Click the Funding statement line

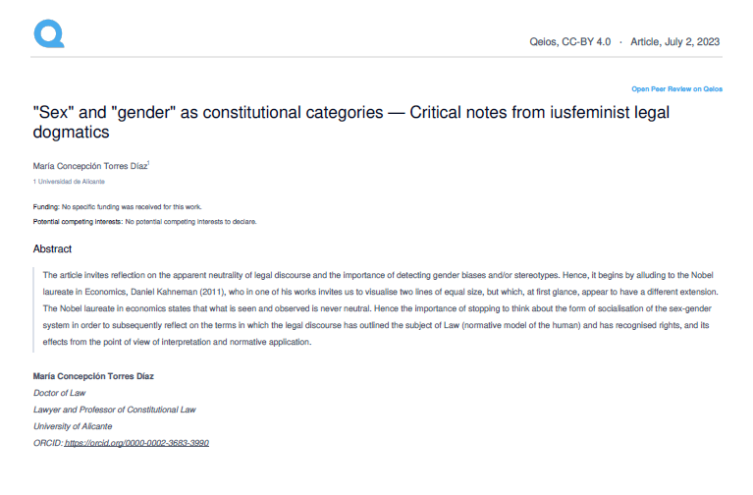point(117,207)
